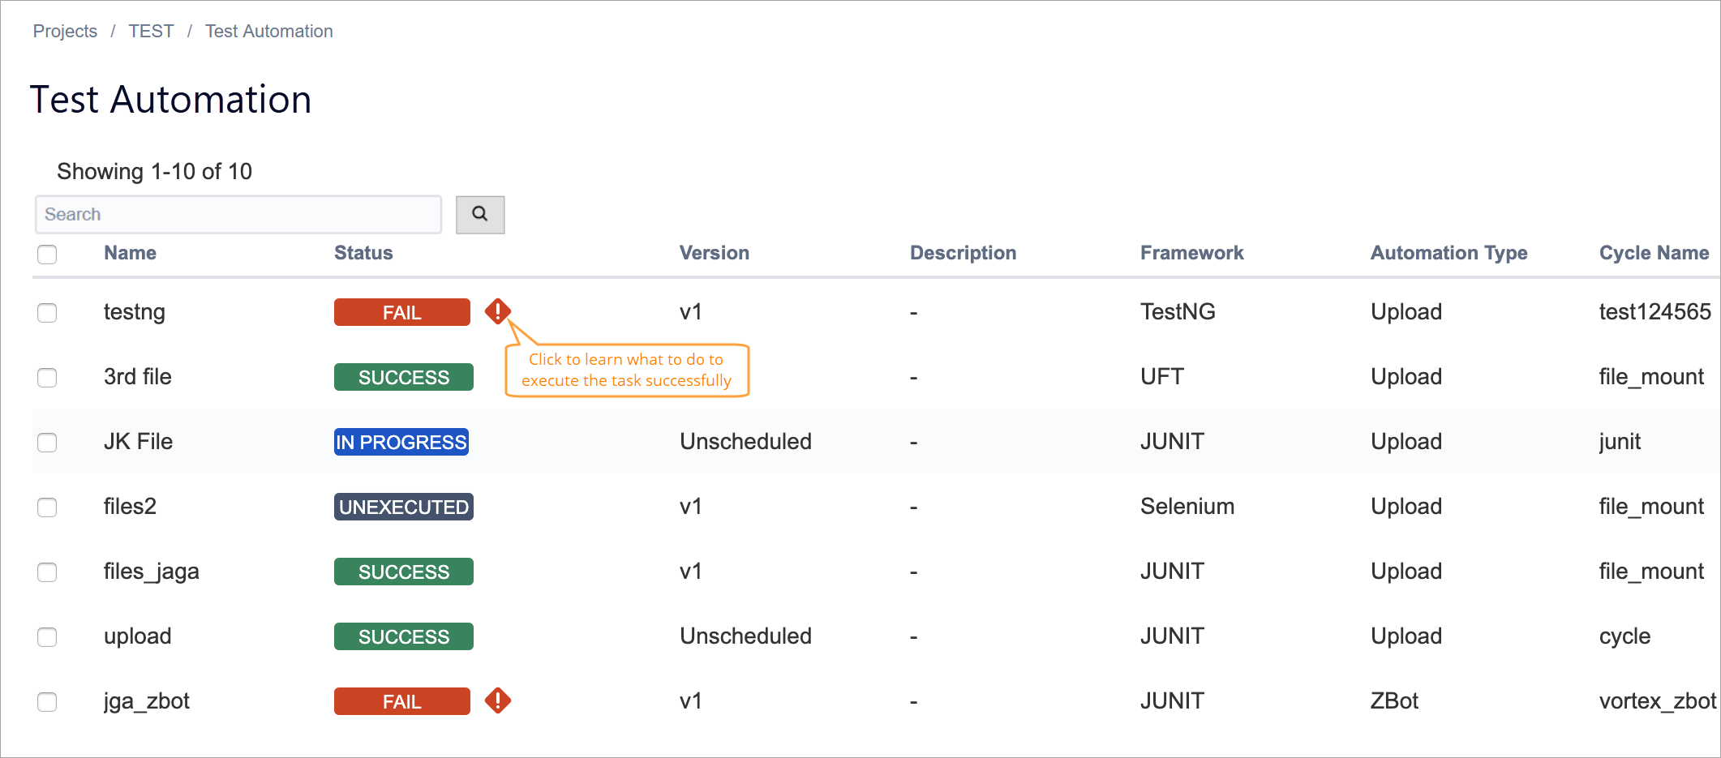Sort by the Status column header

[x=363, y=253]
